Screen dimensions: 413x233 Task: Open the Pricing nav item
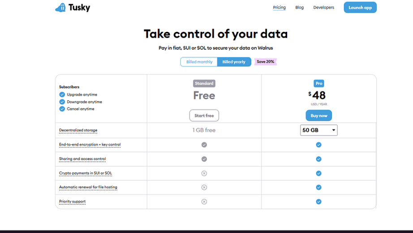[279, 7]
